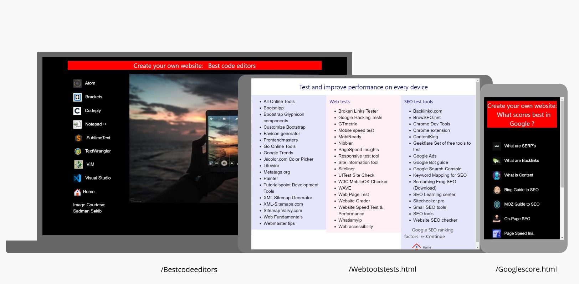579x284 pixels.
Task: Click the MOZ Guide to SEO icon
Action: click(x=497, y=205)
